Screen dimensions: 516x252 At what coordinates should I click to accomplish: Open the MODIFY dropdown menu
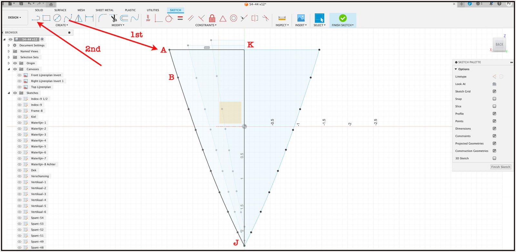[x=118, y=25]
